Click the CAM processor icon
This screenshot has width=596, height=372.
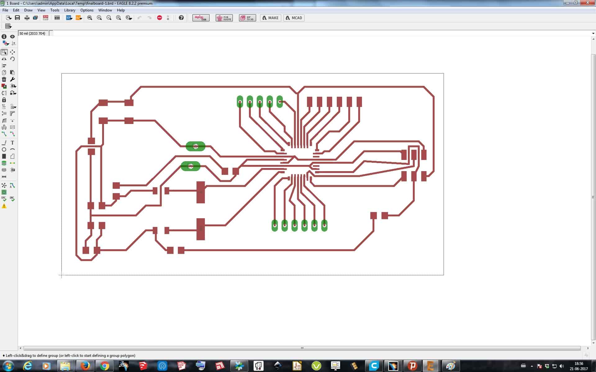pos(35,18)
